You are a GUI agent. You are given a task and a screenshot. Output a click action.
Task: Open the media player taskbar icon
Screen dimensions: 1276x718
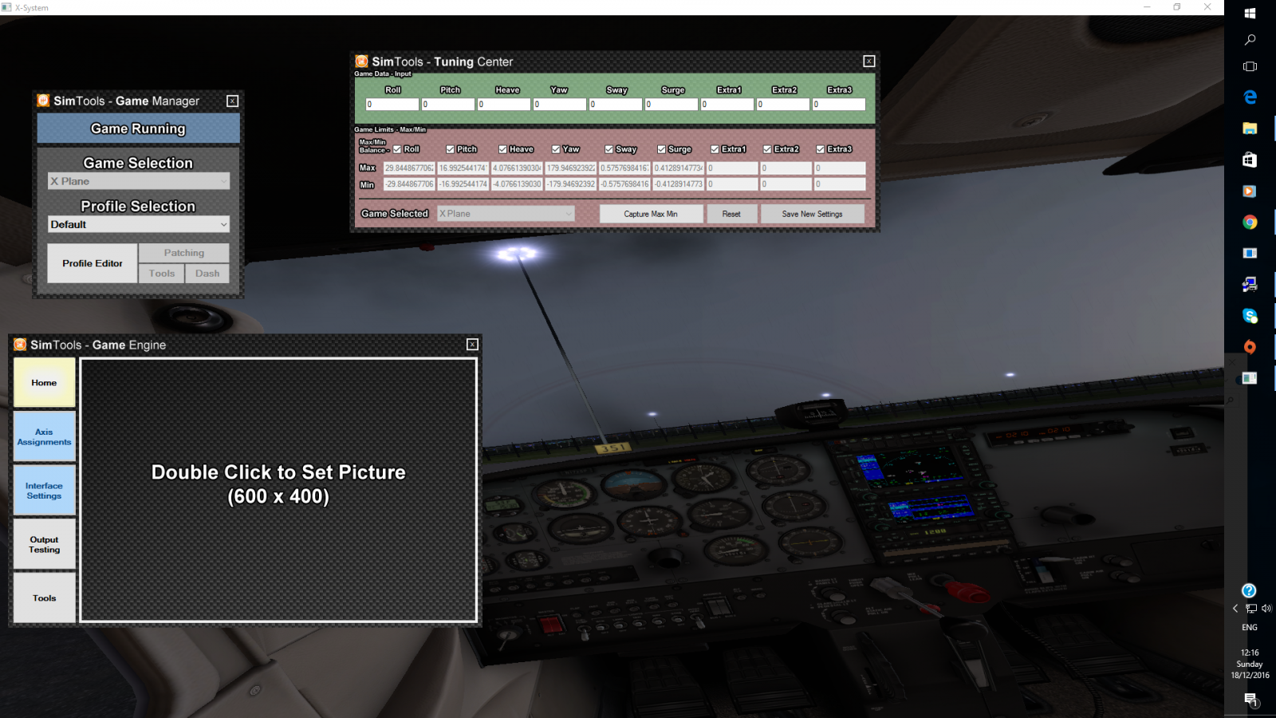[x=1250, y=191]
